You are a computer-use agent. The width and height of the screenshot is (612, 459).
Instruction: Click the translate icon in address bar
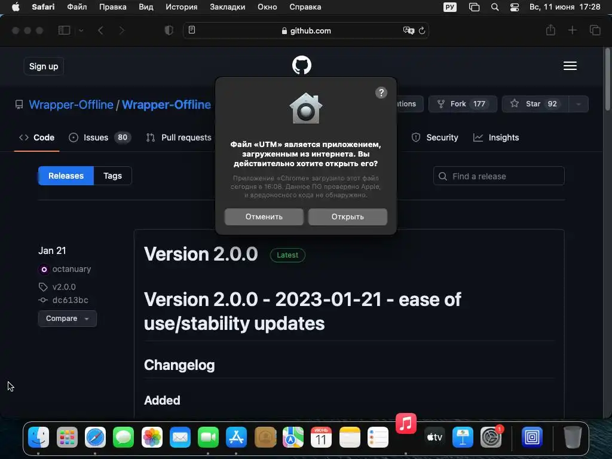(408, 30)
